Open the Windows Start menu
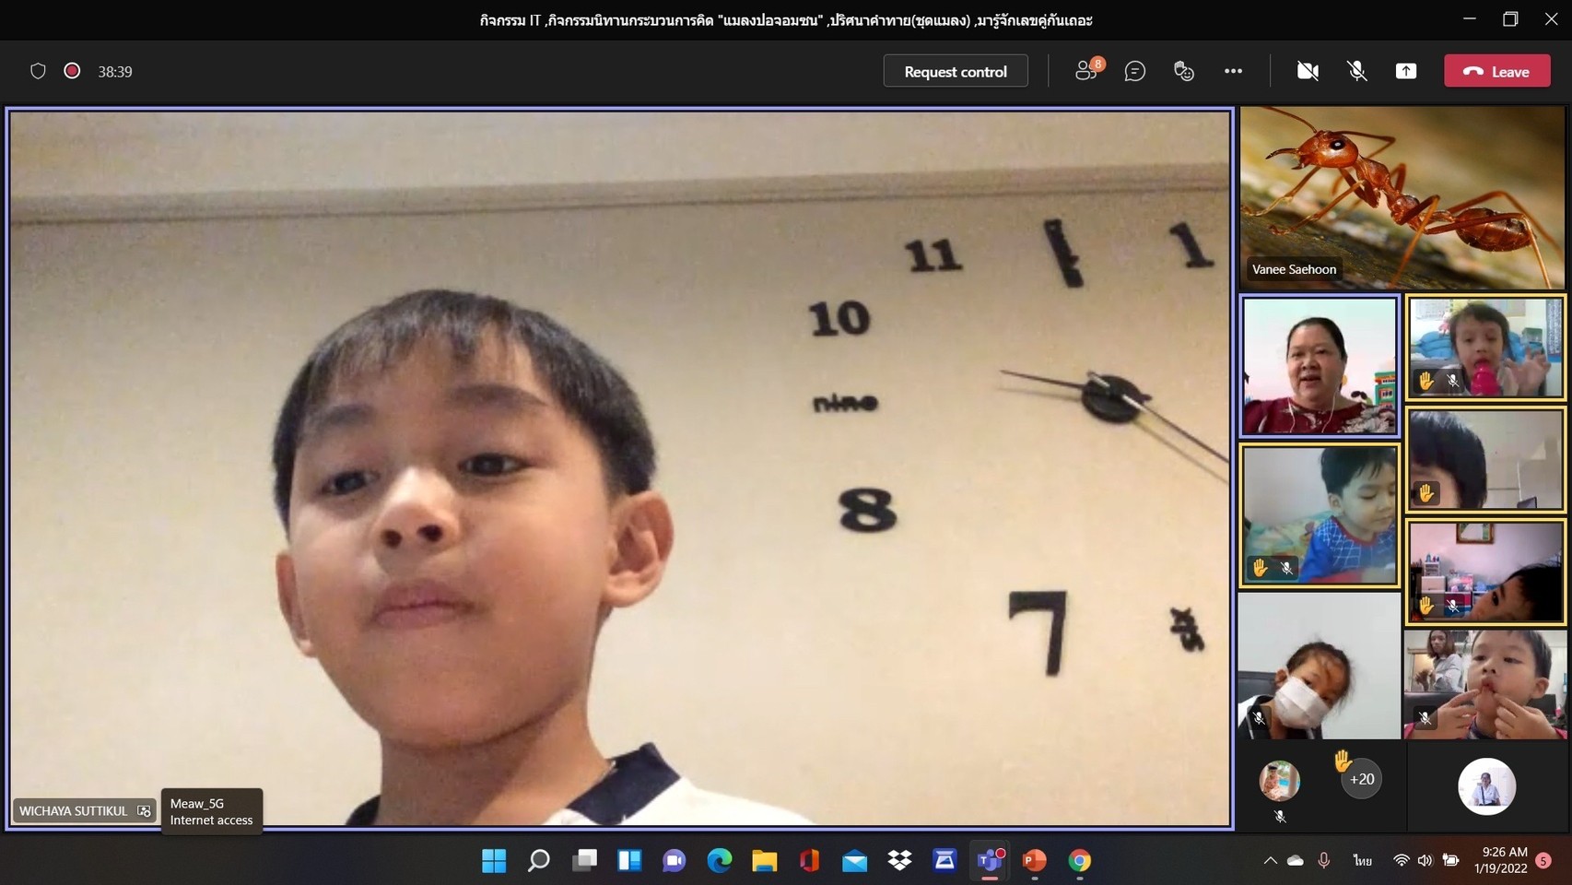Image resolution: width=1572 pixels, height=885 pixels. 494,860
